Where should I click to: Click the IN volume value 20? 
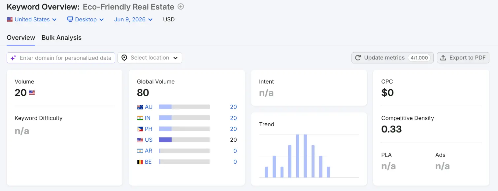pos(233,118)
